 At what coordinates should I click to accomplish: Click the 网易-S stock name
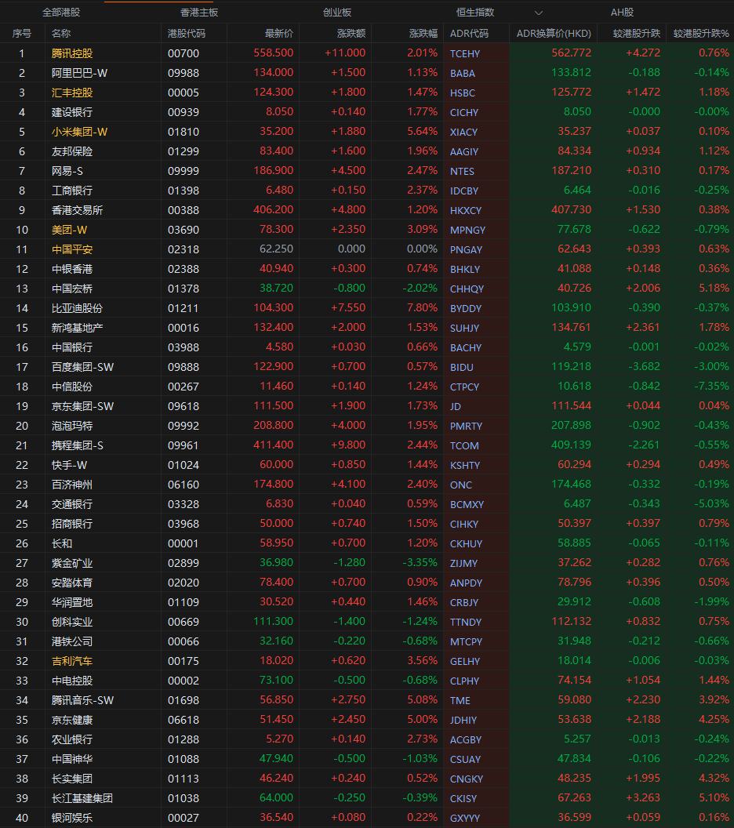pos(67,171)
